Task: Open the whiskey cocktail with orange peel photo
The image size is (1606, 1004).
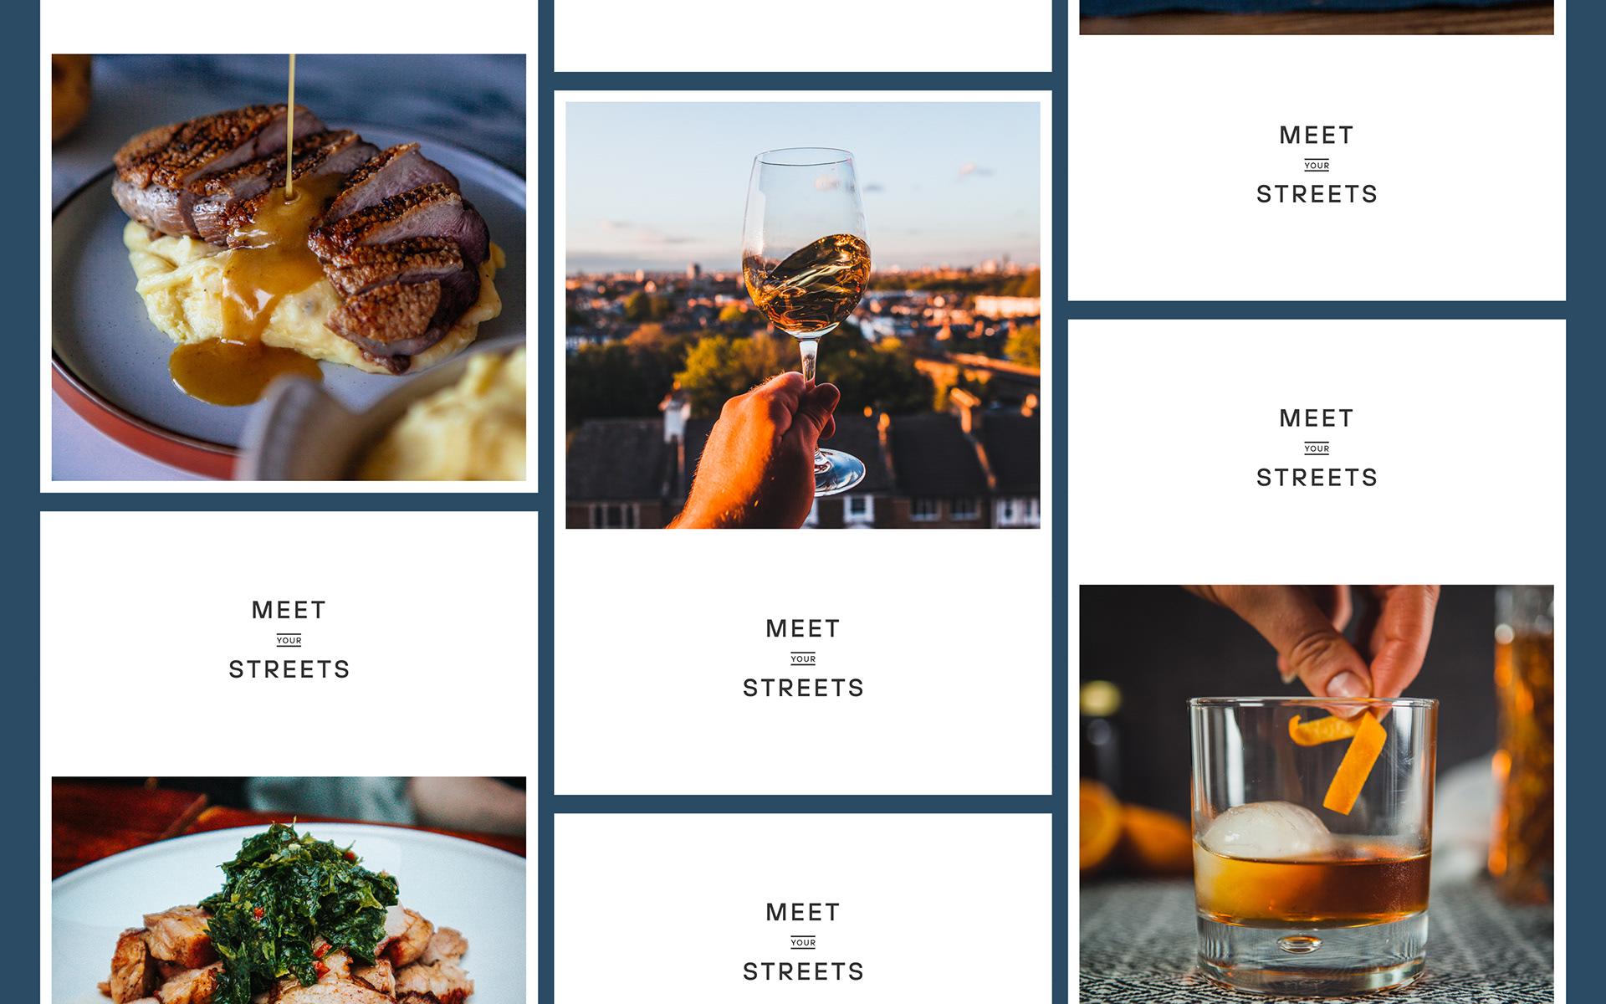Action: tap(1317, 794)
